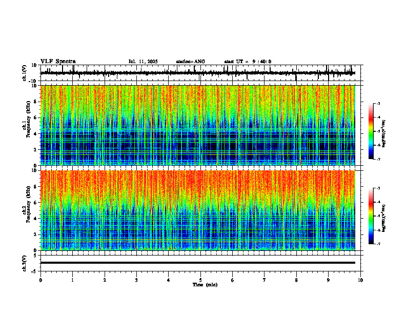Click time axis tick label "2"
The height and width of the screenshot is (314, 406).
pos(105,280)
